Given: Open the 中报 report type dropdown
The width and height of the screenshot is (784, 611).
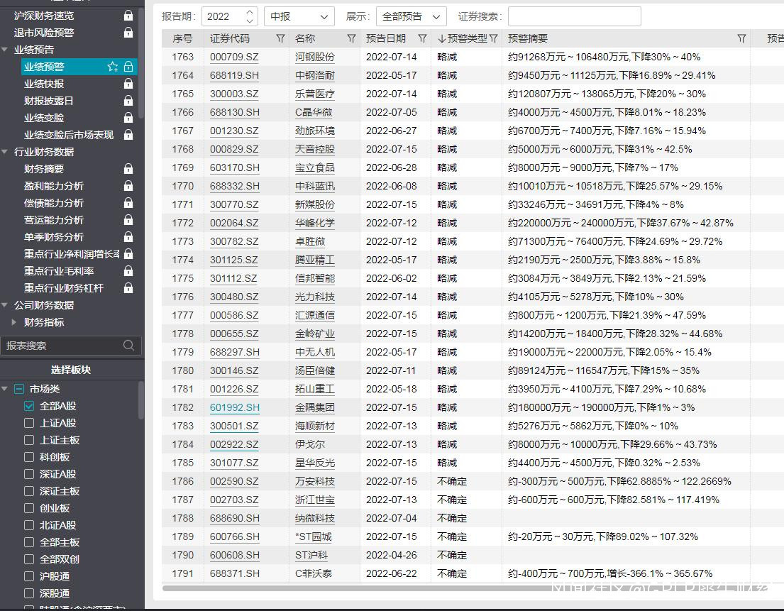Looking at the screenshot, I should tap(299, 16).
